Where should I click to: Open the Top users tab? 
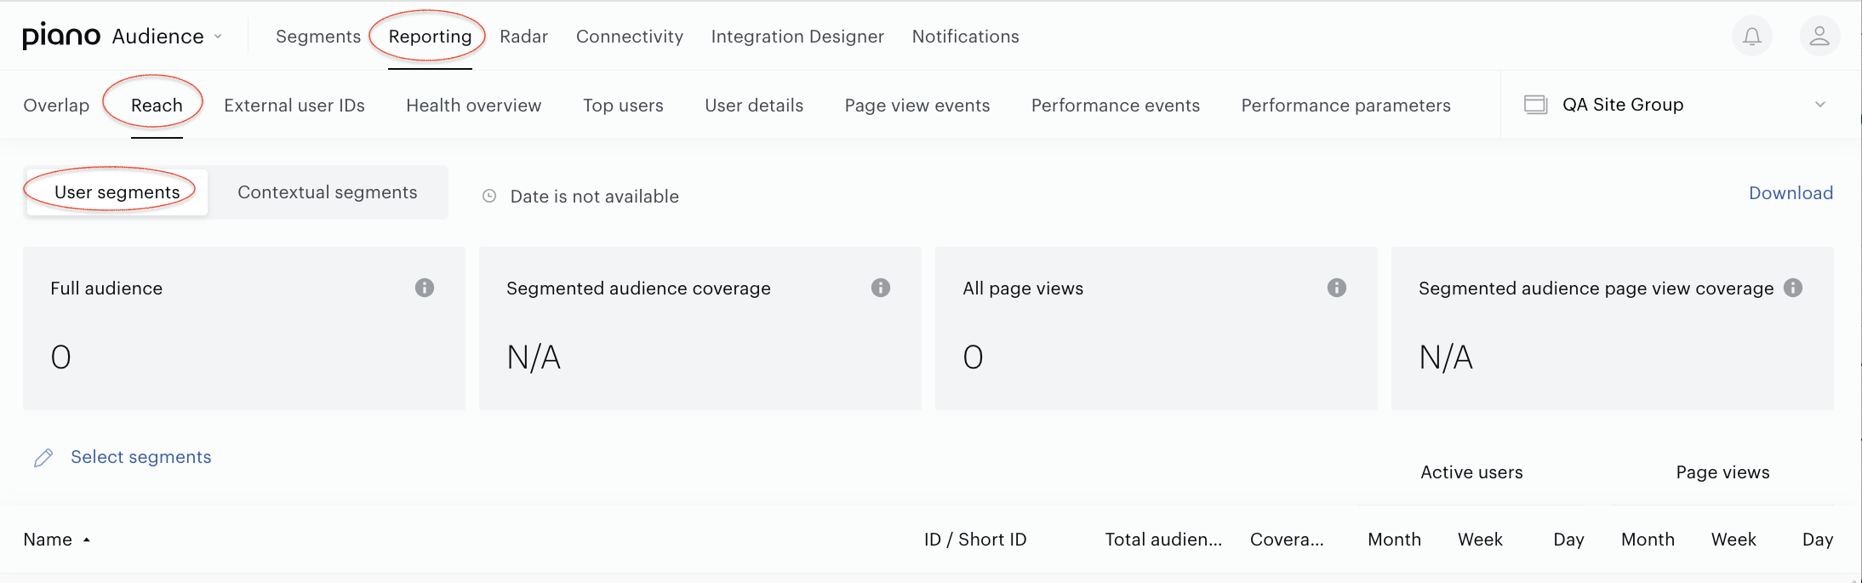[x=623, y=106]
